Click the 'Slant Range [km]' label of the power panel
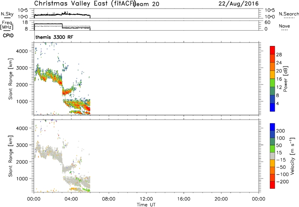Screen dimensions: 299x207 click(10, 79)
